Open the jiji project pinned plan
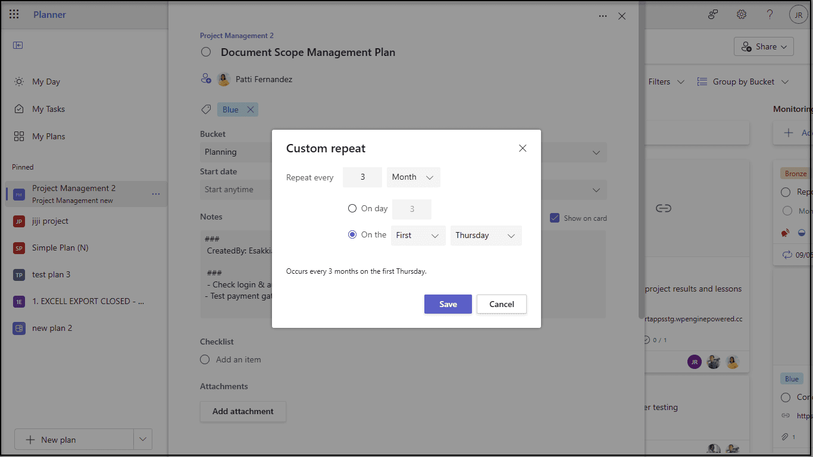This screenshot has width=813, height=457. [x=50, y=221]
